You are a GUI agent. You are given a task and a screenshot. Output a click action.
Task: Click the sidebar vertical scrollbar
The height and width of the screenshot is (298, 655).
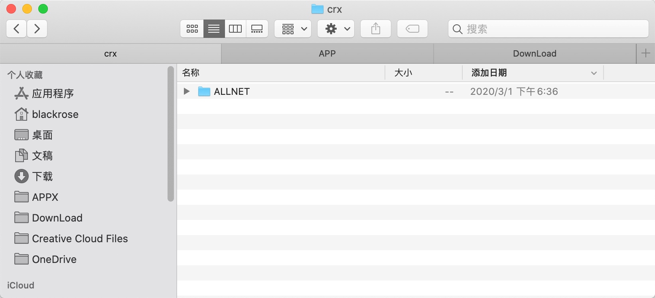click(x=171, y=134)
